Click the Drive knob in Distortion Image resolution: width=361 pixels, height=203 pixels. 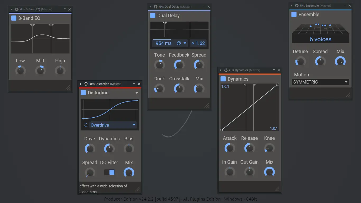pos(90,149)
